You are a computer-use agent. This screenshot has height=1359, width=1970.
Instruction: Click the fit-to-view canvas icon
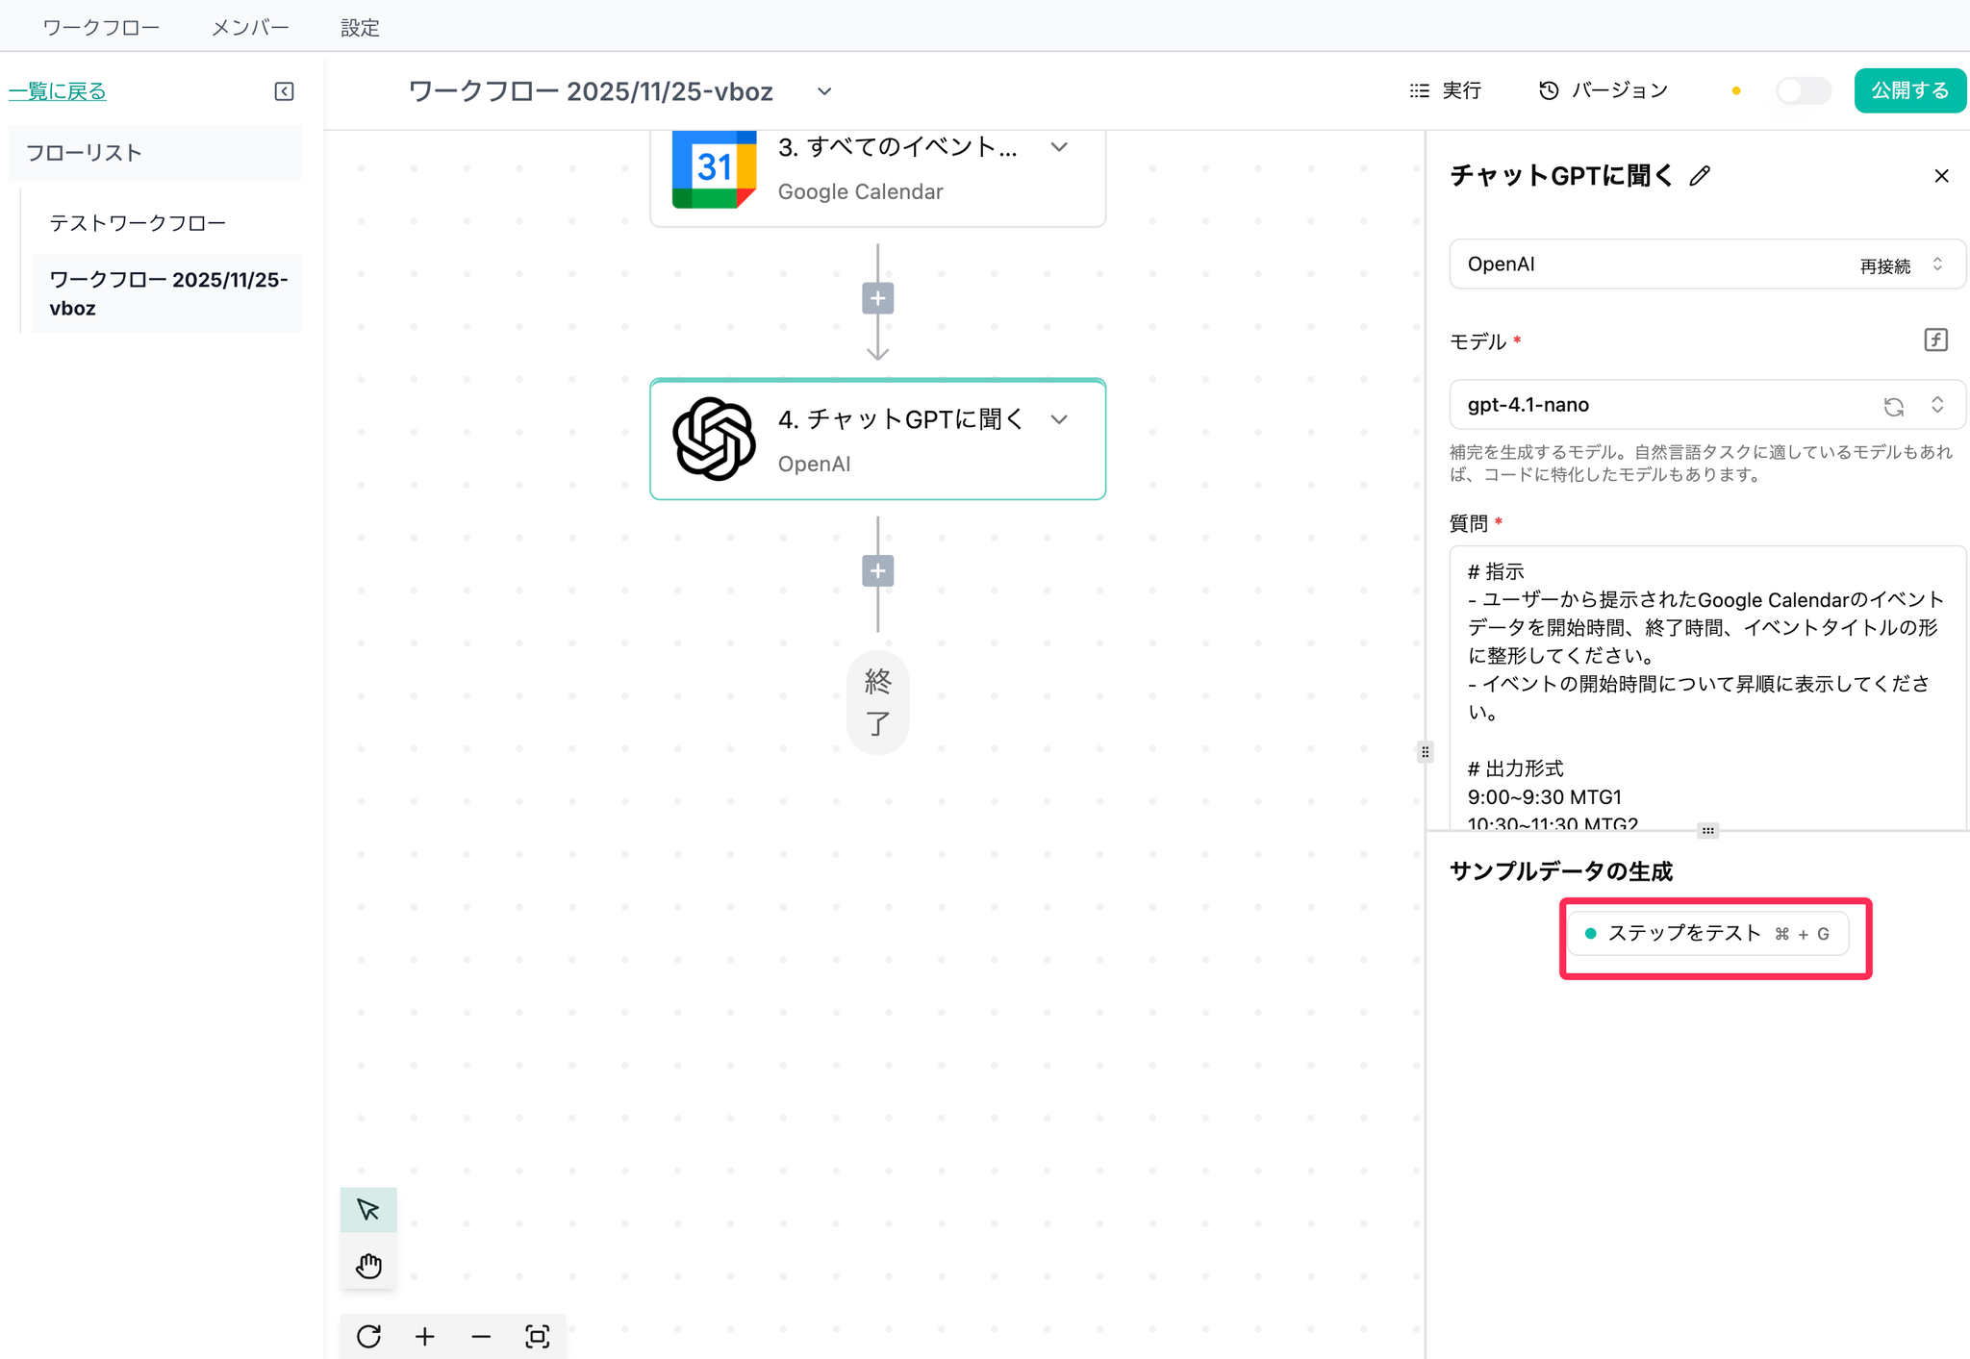(x=537, y=1336)
